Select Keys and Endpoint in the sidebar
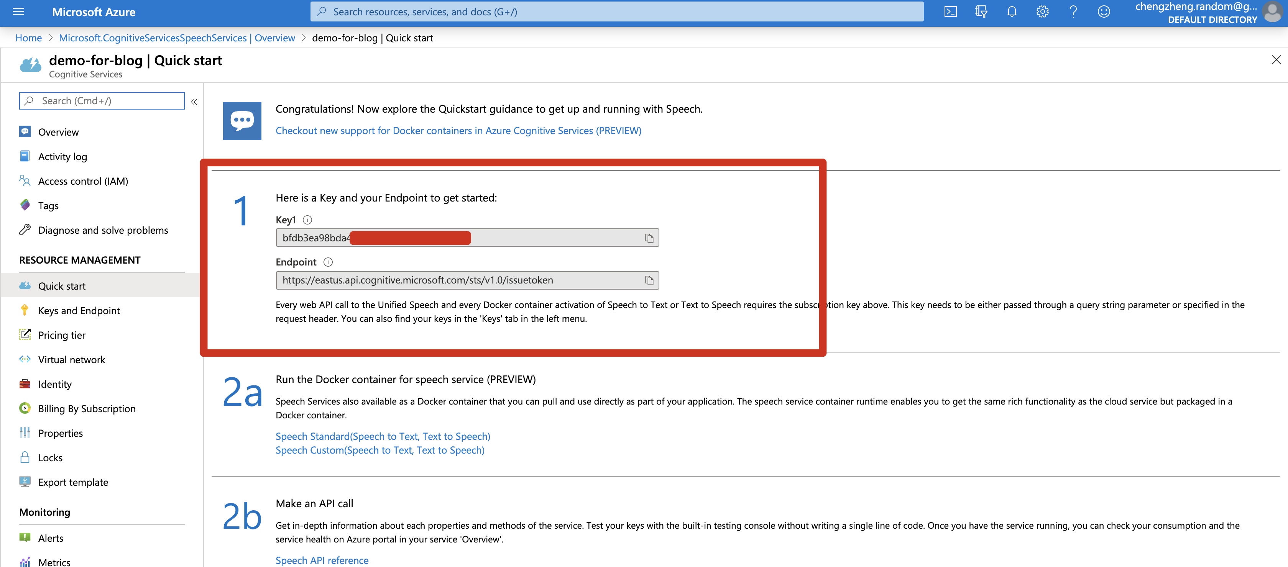 [x=79, y=311]
